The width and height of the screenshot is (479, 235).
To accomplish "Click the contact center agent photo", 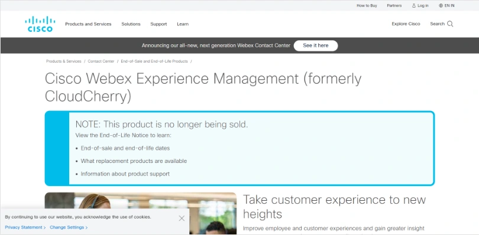I will tap(141, 213).
